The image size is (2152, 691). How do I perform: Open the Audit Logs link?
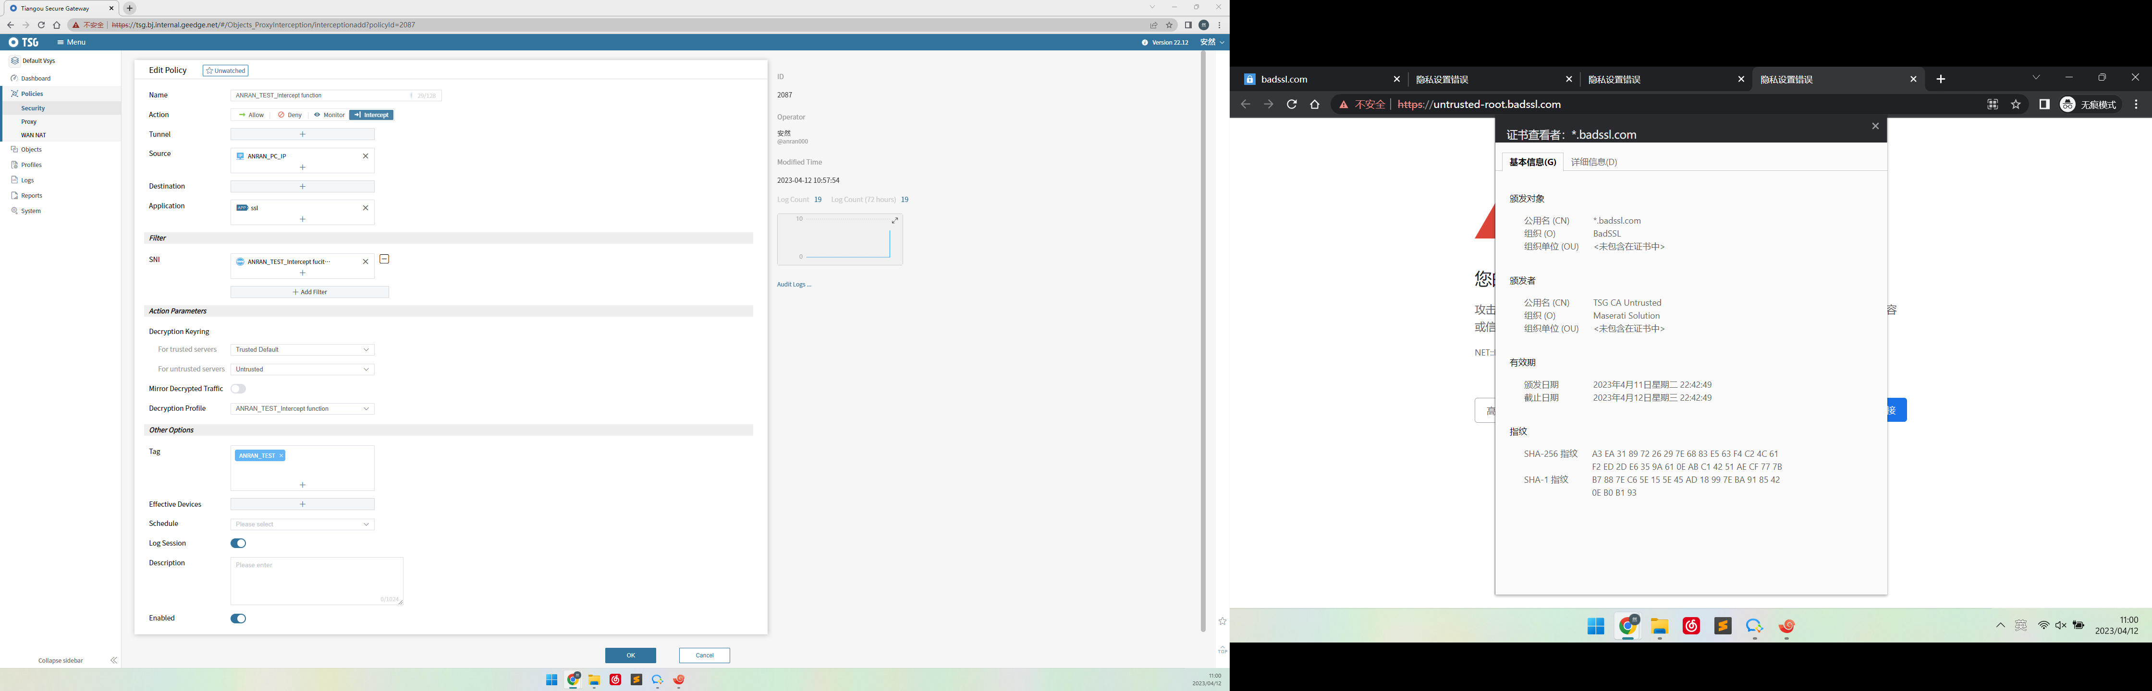794,285
